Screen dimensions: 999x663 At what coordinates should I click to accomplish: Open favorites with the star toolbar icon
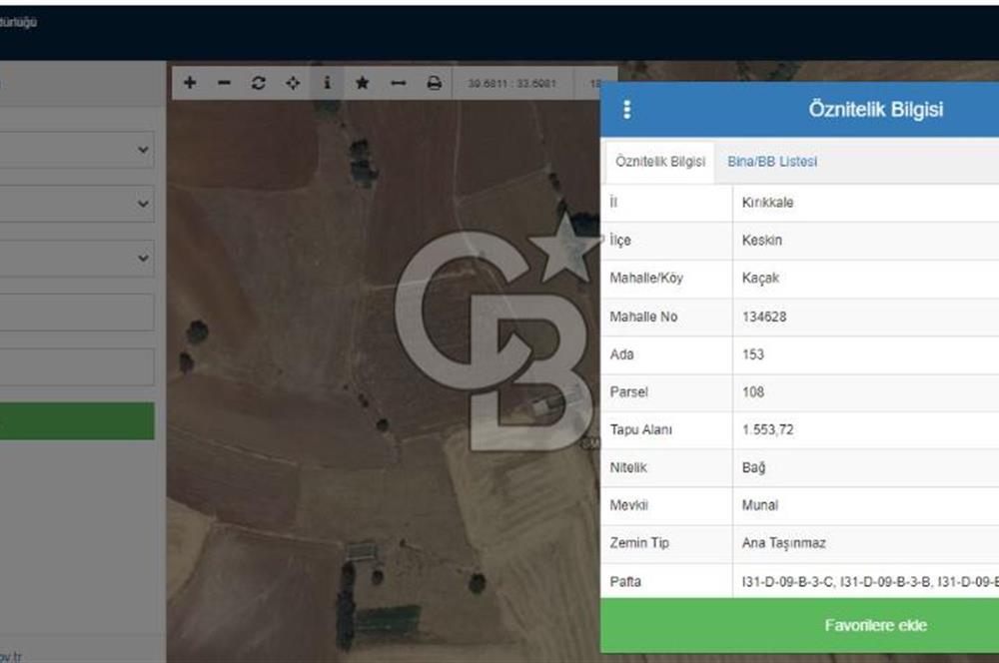[x=362, y=84]
